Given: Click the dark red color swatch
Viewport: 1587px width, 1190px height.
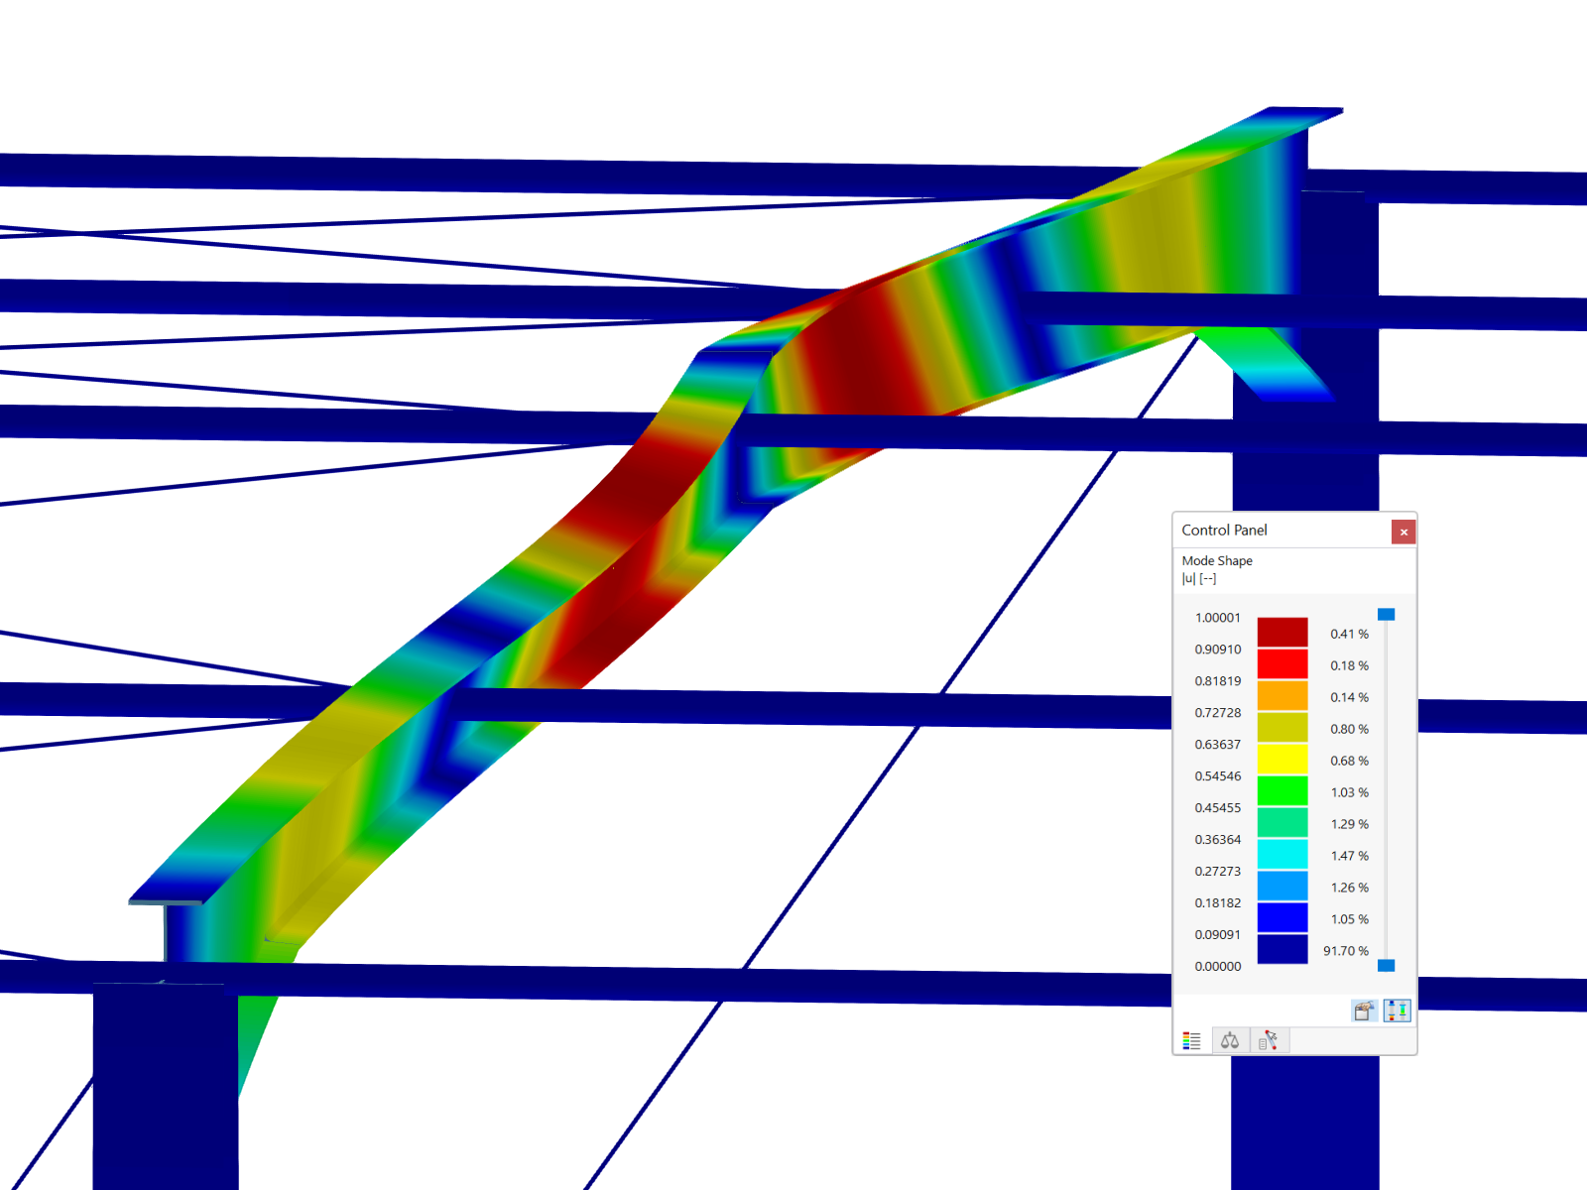Looking at the screenshot, I should tap(1282, 633).
